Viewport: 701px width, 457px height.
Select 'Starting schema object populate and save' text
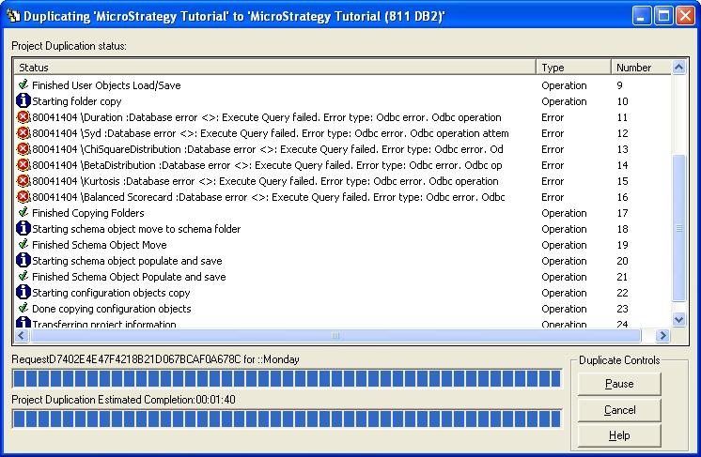tap(127, 261)
